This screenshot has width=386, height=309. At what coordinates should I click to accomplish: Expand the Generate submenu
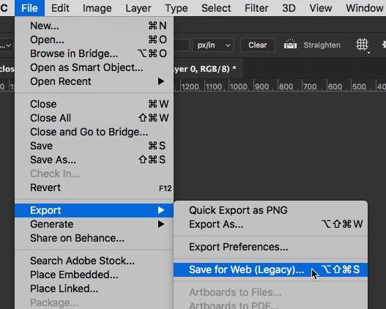(x=94, y=224)
